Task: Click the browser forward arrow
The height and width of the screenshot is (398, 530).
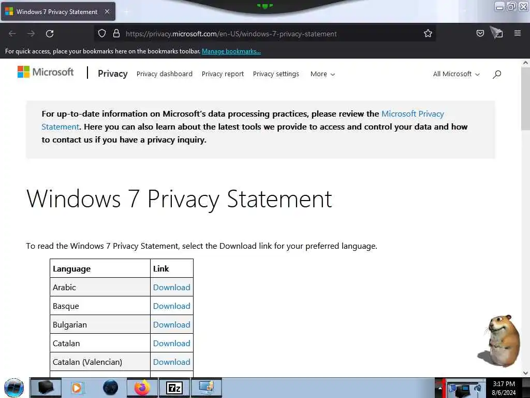Action: pyautogui.click(x=31, y=34)
